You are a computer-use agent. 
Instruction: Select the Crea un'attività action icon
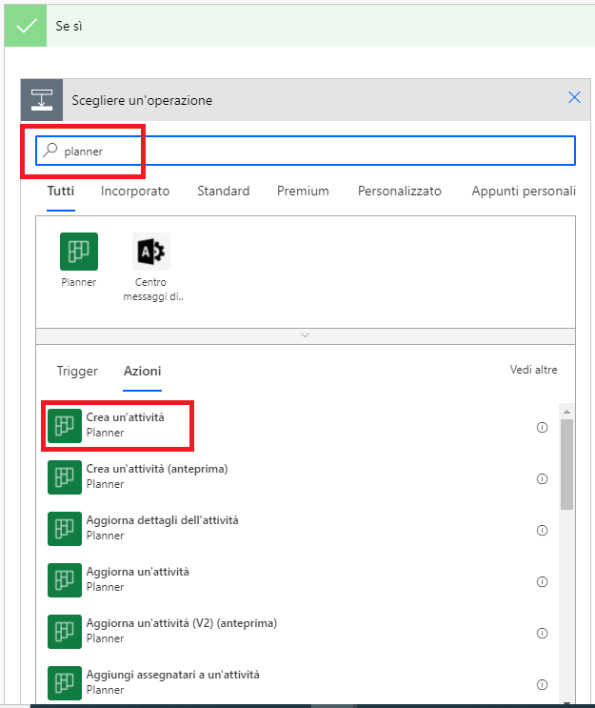click(x=65, y=426)
